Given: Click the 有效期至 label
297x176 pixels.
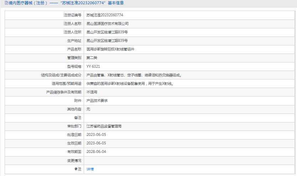Looking at the screenshot, I should coord(74,152).
